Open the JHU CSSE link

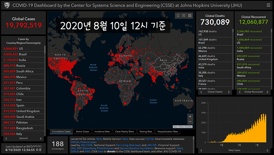(x=87, y=145)
